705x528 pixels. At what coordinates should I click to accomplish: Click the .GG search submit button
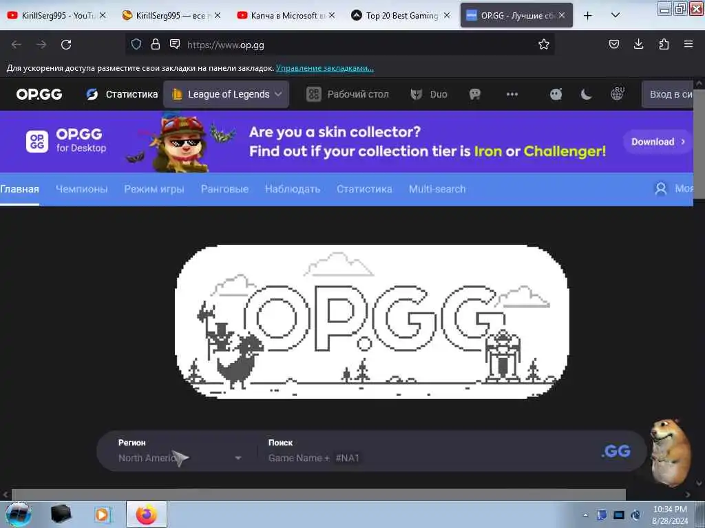pos(616,451)
